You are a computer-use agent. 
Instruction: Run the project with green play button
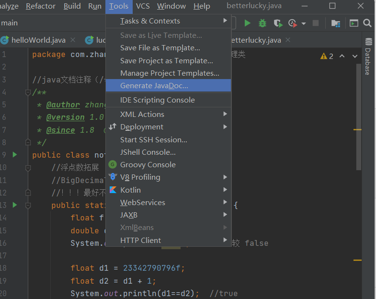[247, 23]
